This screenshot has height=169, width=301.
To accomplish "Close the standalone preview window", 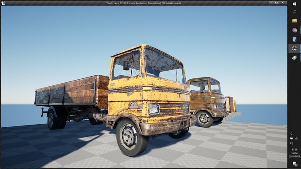I will point(283,3).
